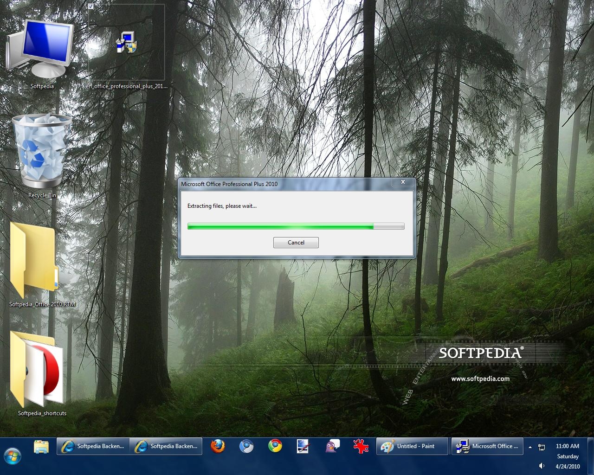
Task: Open the taskbar clock and date
Action: tap(568, 456)
